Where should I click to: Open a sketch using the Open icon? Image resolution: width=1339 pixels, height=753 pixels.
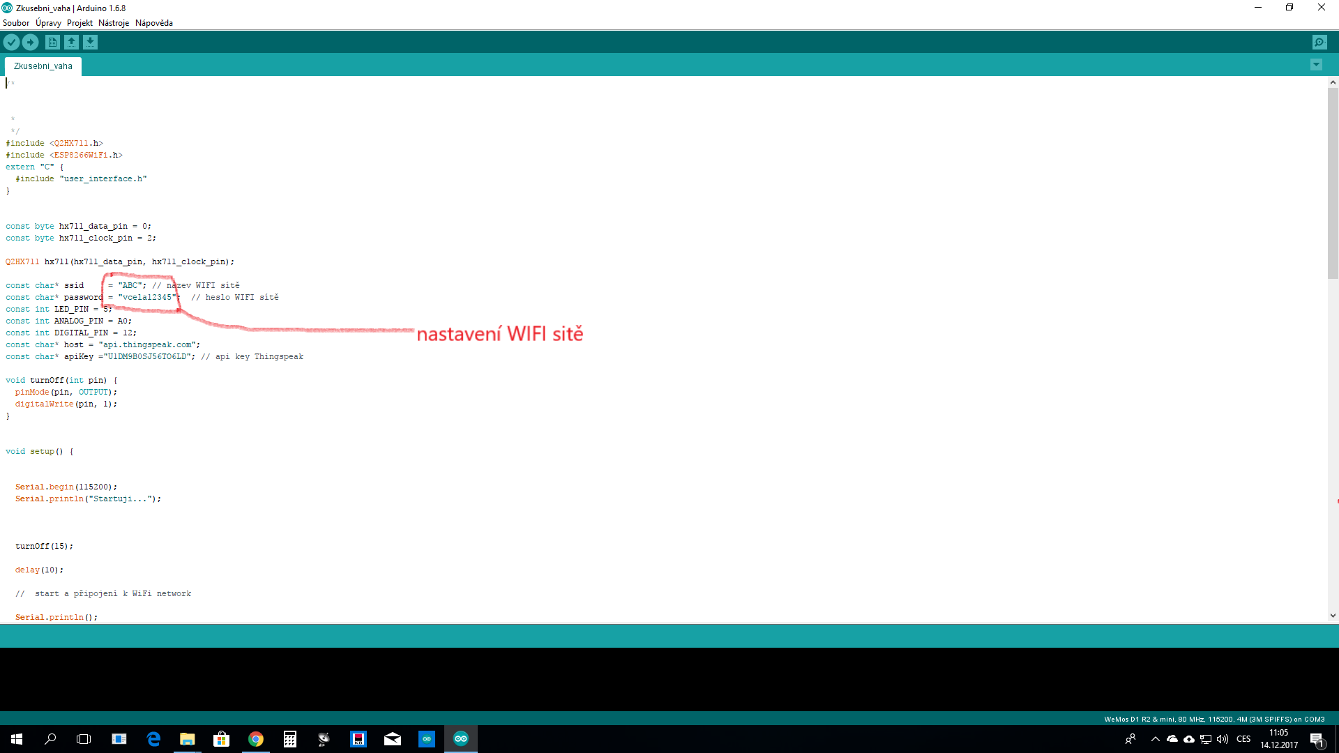(x=71, y=43)
